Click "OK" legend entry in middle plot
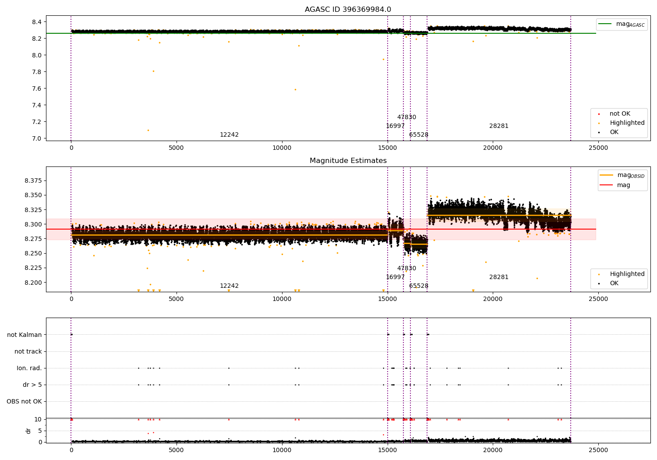Screen dimensions: 657x460 [609, 283]
